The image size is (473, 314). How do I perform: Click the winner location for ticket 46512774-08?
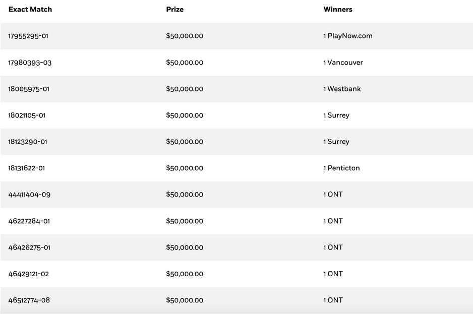(333, 300)
